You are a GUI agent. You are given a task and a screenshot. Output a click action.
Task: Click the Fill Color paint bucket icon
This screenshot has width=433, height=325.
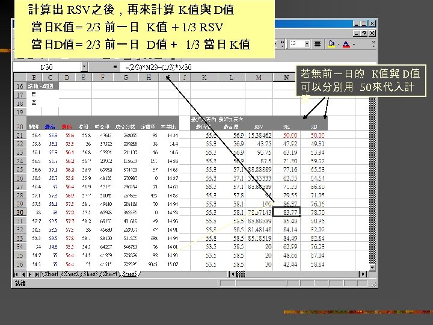331,44
